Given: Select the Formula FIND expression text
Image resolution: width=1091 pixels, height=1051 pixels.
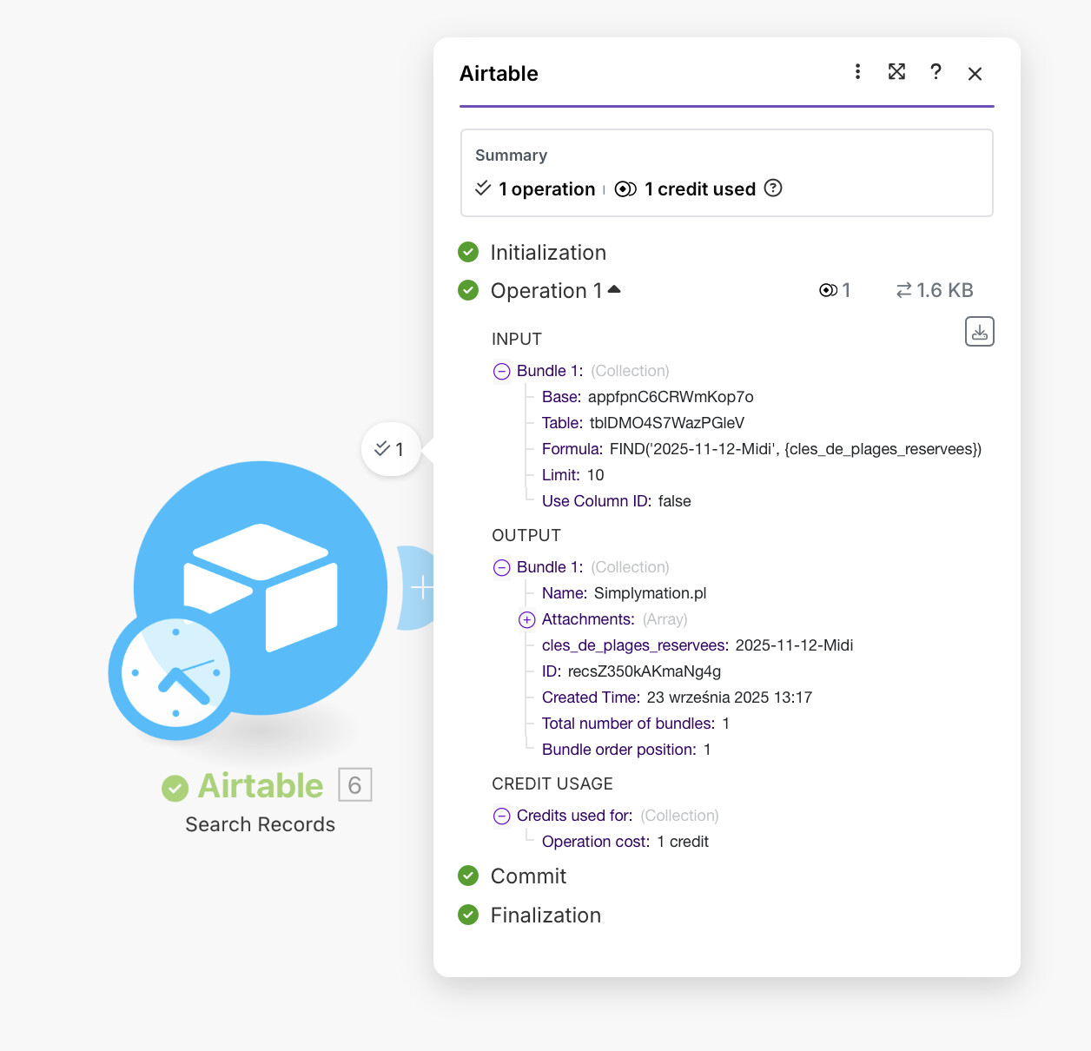Looking at the screenshot, I should (x=796, y=449).
